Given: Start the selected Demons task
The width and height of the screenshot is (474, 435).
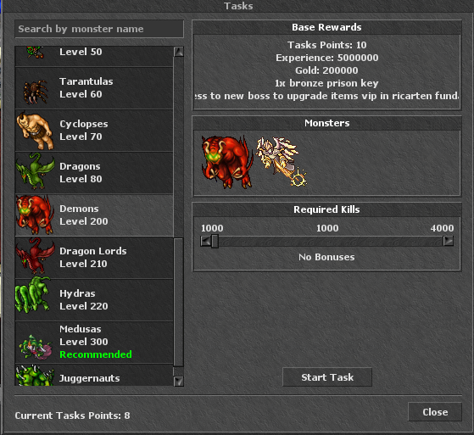Looking at the screenshot, I should pyautogui.click(x=327, y=377).
